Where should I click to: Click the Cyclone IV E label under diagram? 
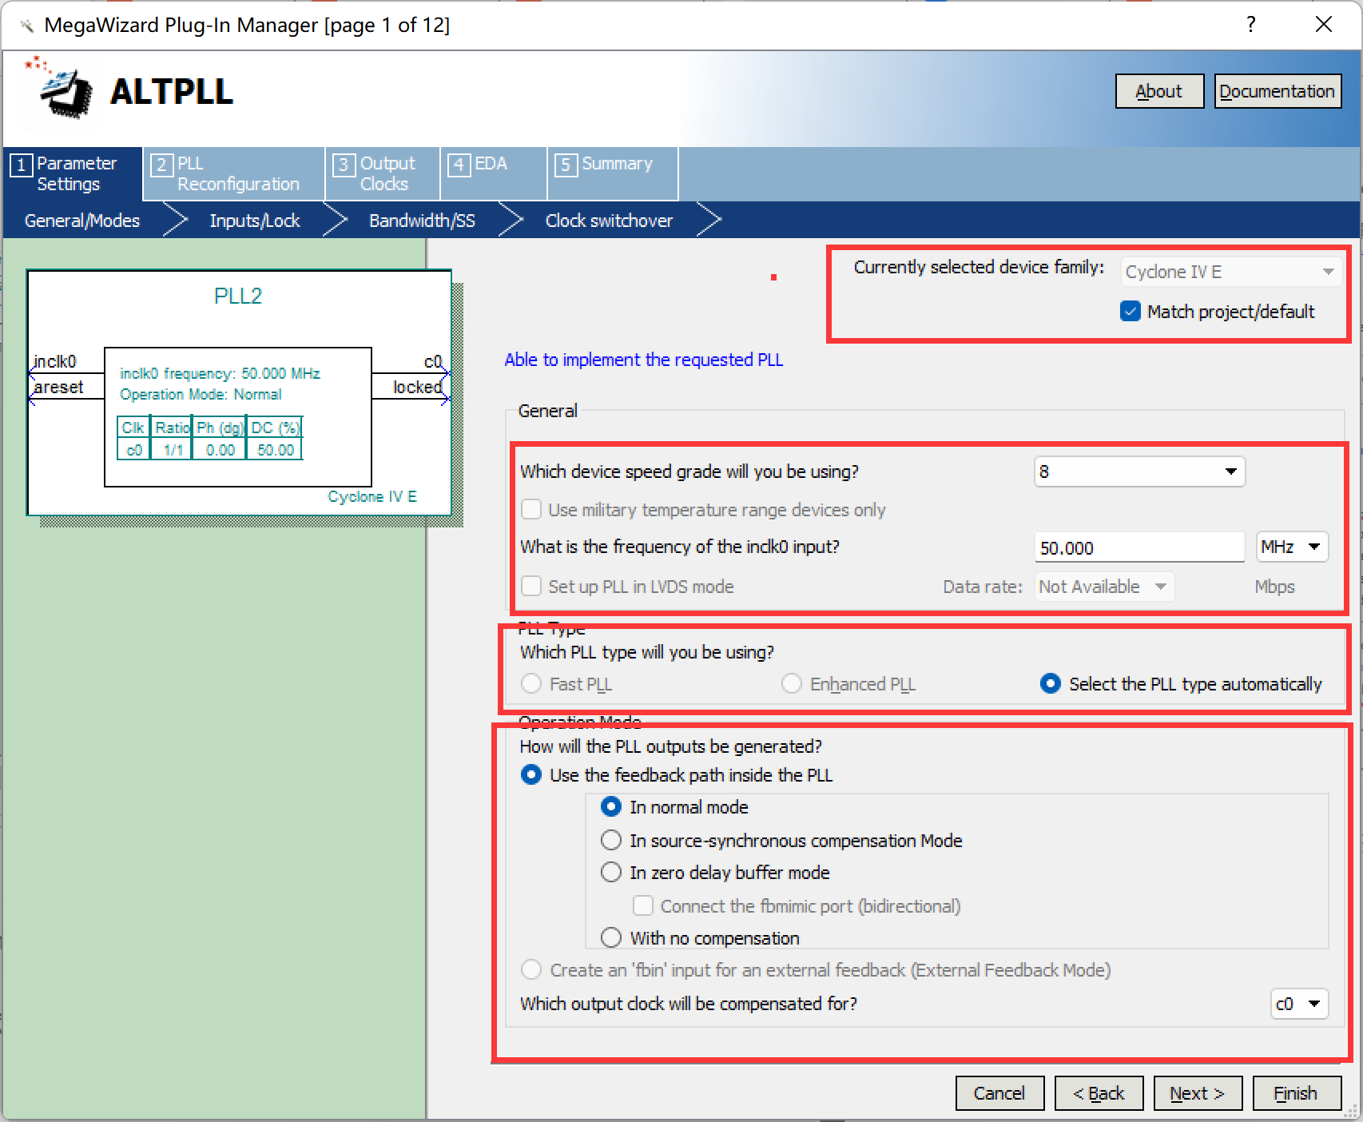[372, 497]
